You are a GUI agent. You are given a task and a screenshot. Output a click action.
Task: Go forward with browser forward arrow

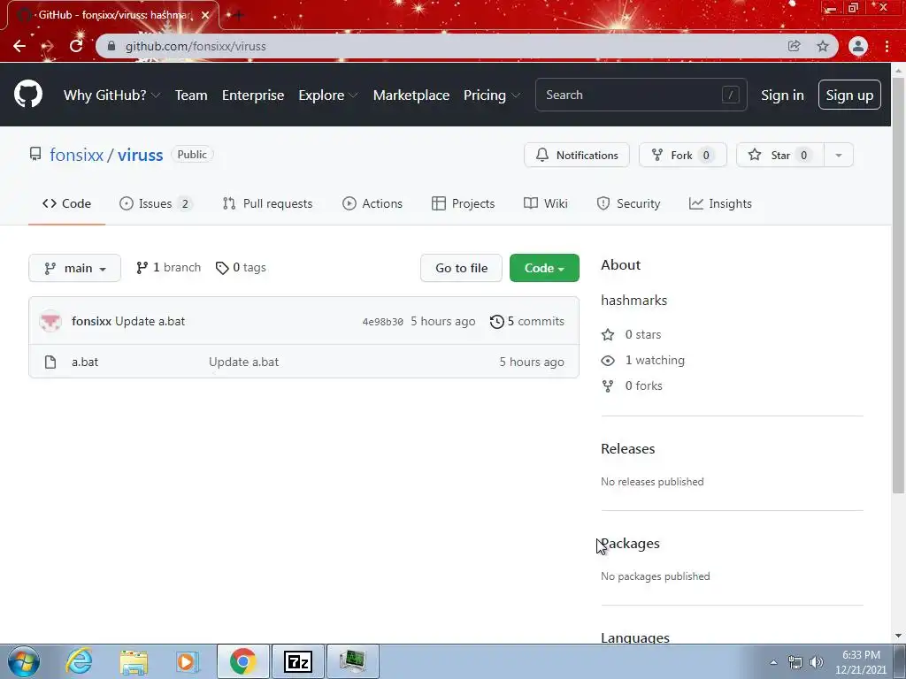tap(48, 46)
